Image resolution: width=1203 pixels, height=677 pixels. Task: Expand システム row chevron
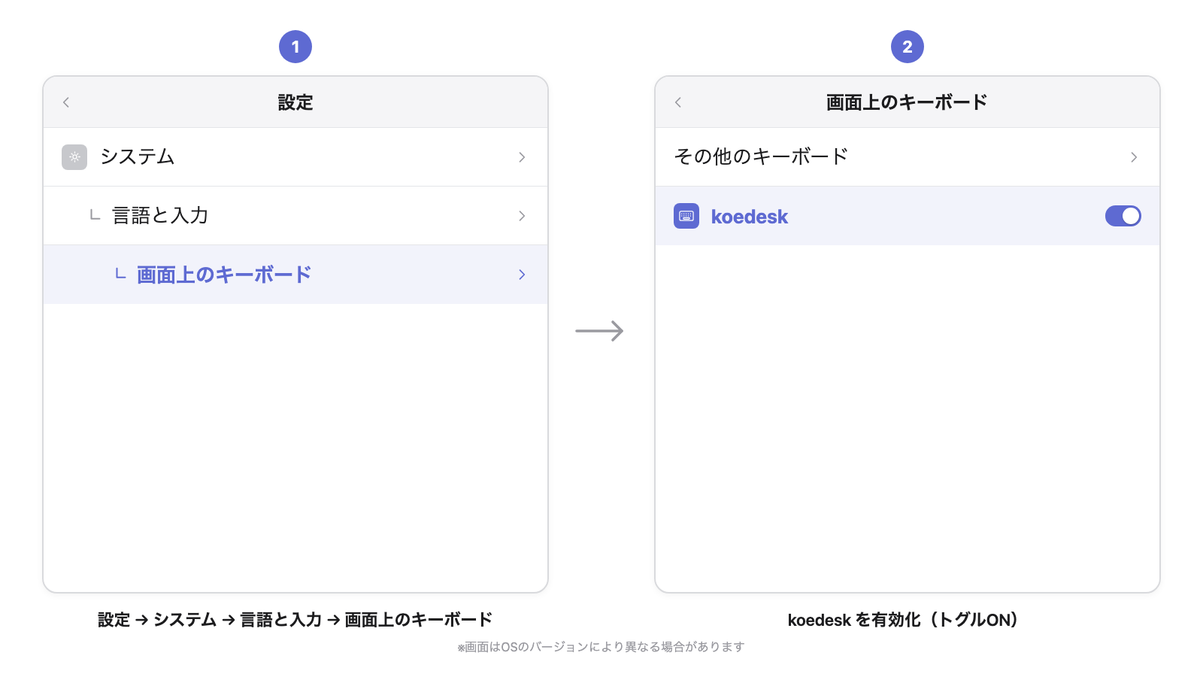tap(522, 157)
